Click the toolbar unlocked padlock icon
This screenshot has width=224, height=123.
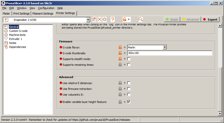(125, 19)
